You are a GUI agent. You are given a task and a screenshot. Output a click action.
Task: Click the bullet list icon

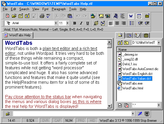[x=132, y=23]
